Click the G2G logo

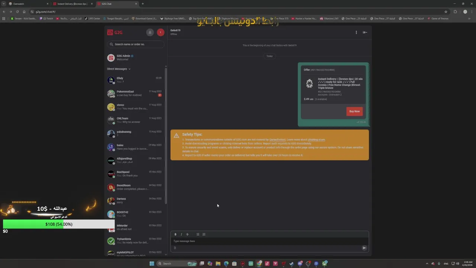click(115, 32)
